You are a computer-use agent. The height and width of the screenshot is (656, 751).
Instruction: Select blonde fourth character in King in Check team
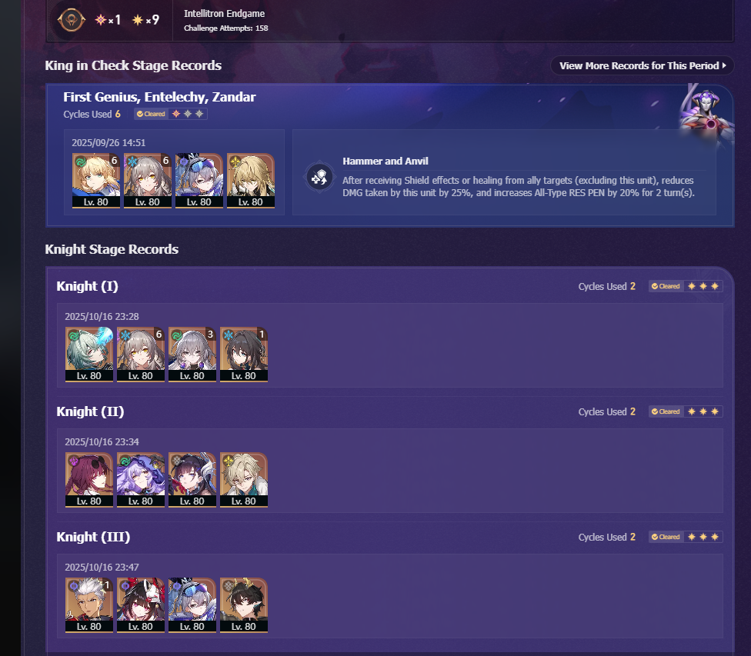251,181
